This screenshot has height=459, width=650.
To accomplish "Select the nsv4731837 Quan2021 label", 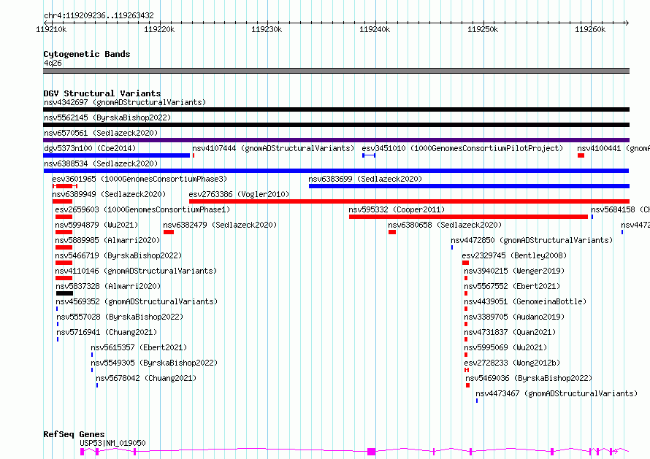I will click(510, 332).
